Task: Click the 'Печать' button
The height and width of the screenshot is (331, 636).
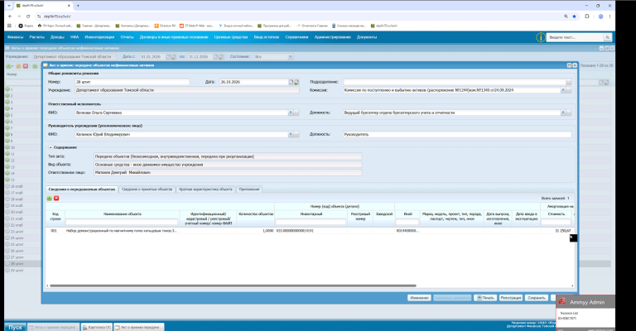Action: (x=485, y=298)
